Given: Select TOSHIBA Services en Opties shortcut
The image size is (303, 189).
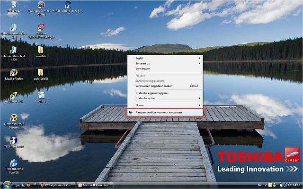Looking at the screenshot, I should coord(41,9).
